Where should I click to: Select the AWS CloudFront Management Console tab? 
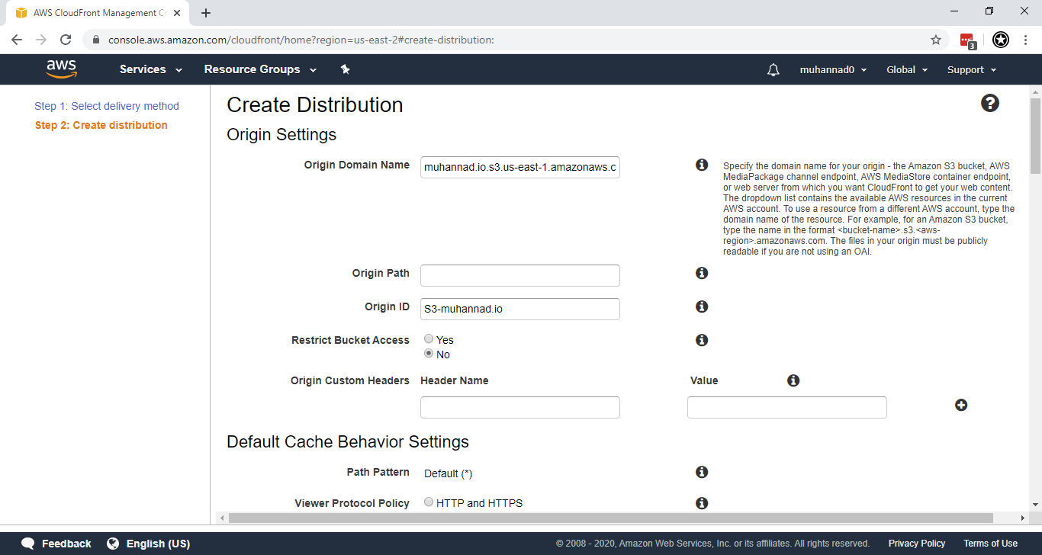(x=98, y=12)
